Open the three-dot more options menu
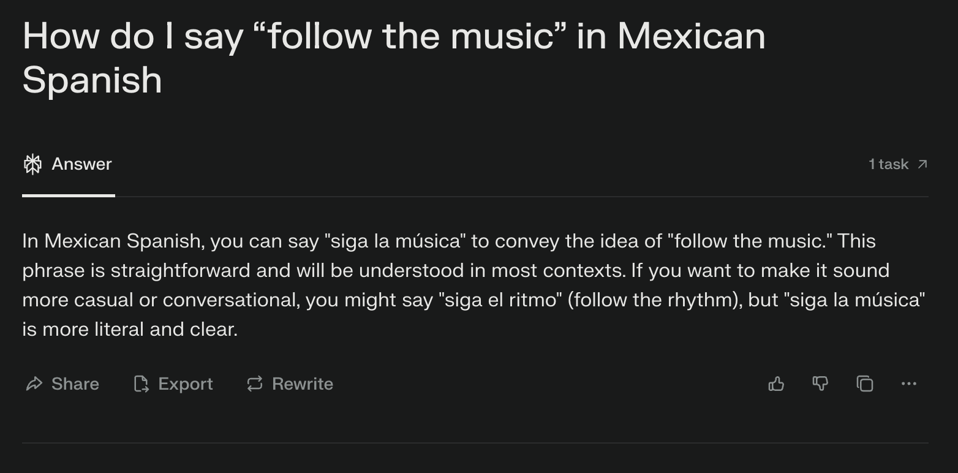 909,384
